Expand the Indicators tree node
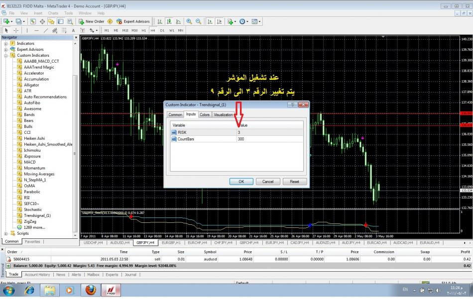Viewport: 473px width, 299px height. (6, 43)
